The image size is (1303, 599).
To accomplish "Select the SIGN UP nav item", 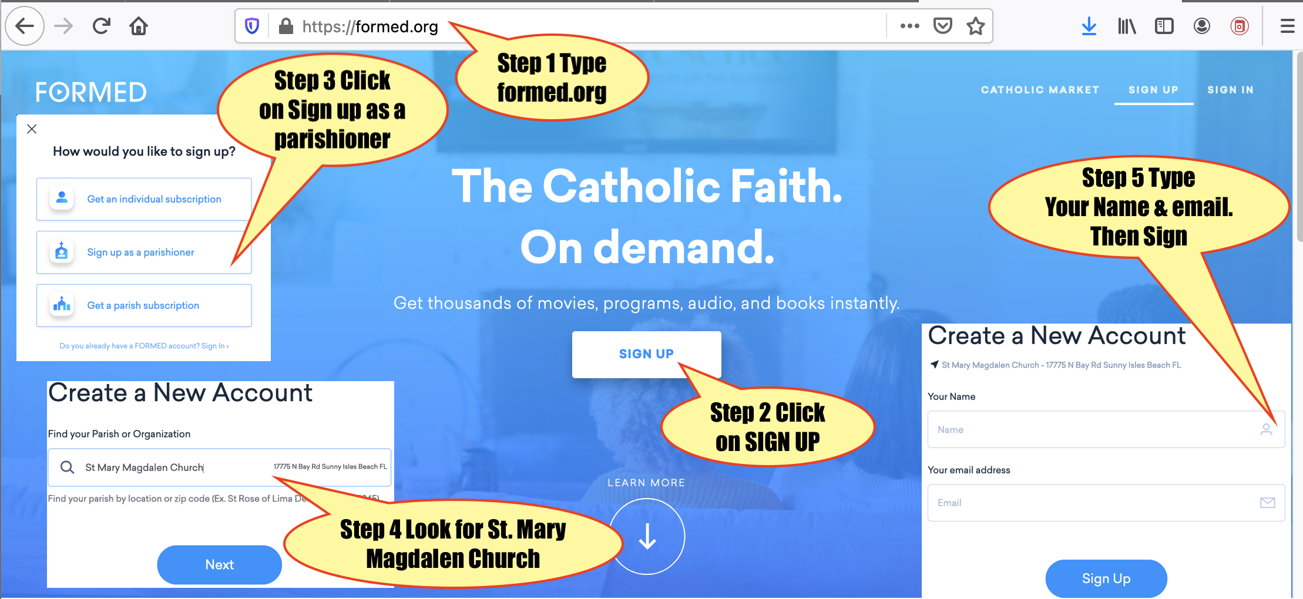I will click(x=1153, y=90).
